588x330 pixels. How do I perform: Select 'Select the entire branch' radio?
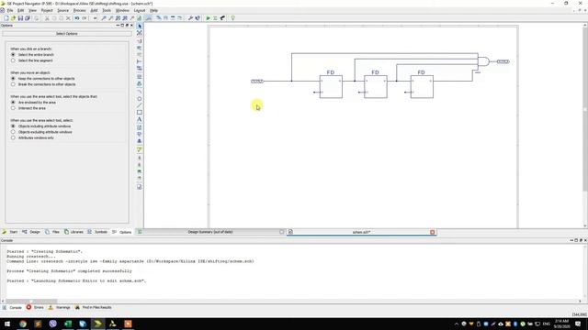(x=13, y=55)
